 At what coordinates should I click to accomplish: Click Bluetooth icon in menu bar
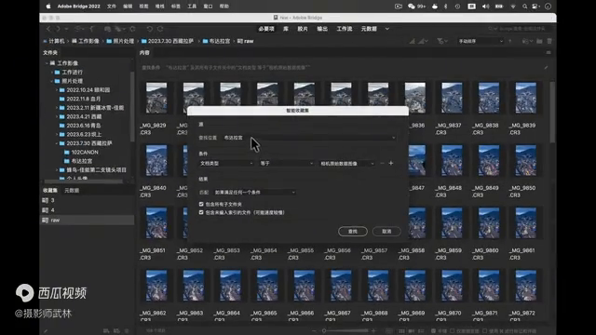[446, 7]
